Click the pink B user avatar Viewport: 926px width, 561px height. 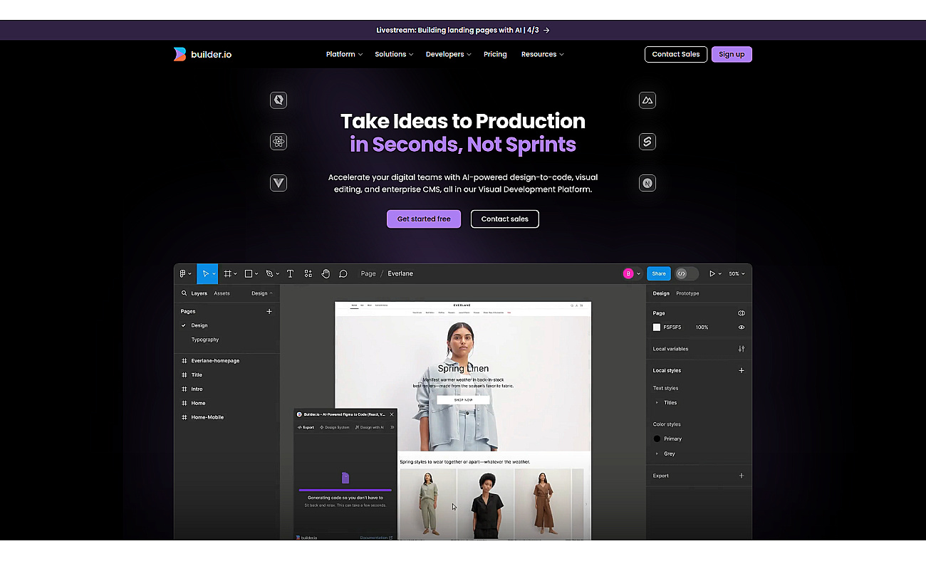[x=628, y=273]
